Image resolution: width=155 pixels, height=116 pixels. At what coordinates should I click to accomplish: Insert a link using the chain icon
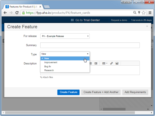pos(111,63)
